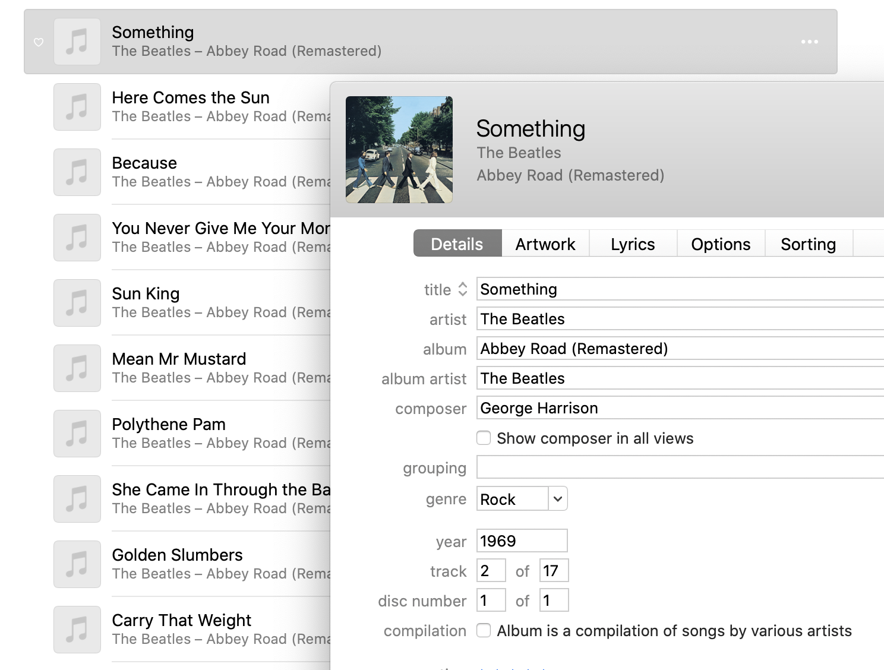Click the disc total field
This screenshot has height=670, width=884.
tap(554, 600)
